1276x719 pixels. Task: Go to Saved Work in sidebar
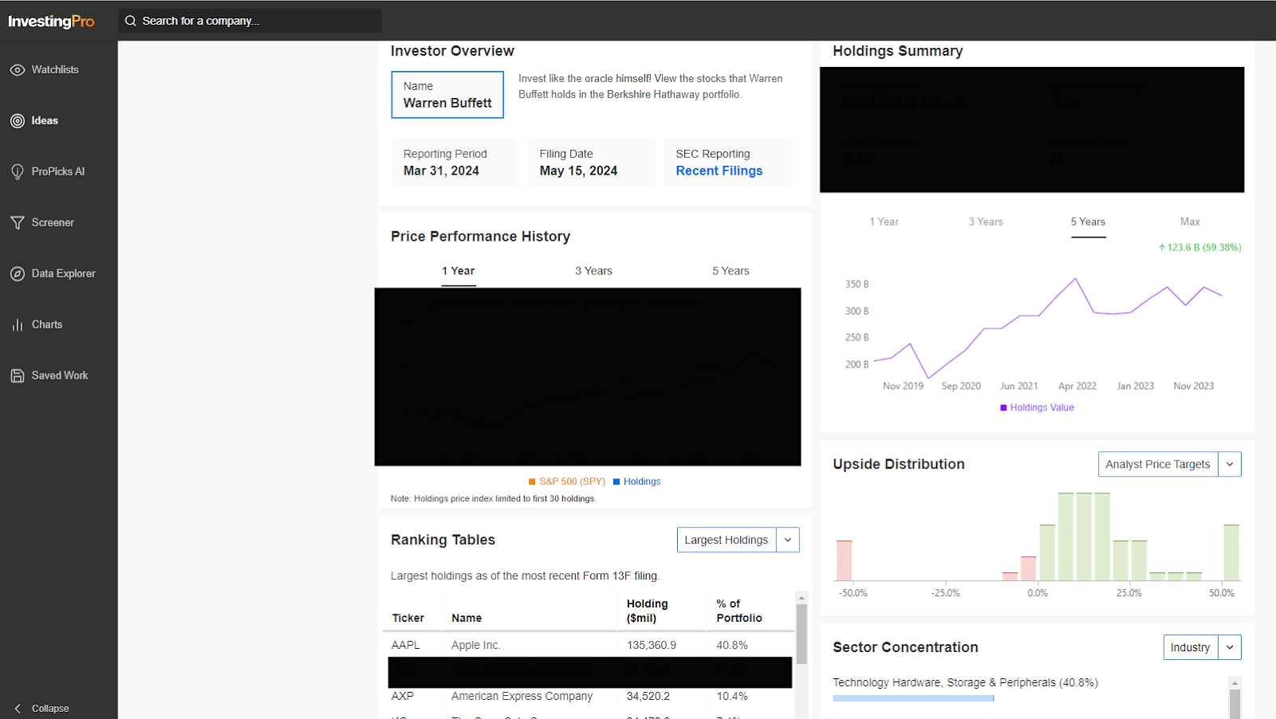pyautogui.click(x=60, y=376)
